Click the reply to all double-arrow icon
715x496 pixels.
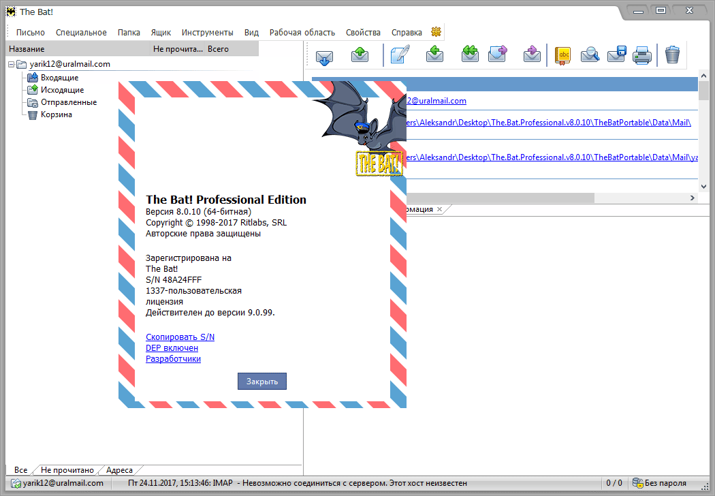(470, 55)
